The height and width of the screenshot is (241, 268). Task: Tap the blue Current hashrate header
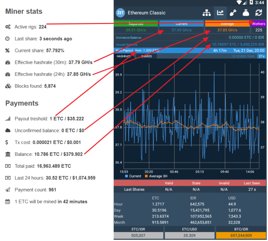point(181,24)
